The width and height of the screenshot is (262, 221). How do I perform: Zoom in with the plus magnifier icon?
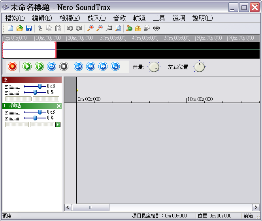point(90,28)
